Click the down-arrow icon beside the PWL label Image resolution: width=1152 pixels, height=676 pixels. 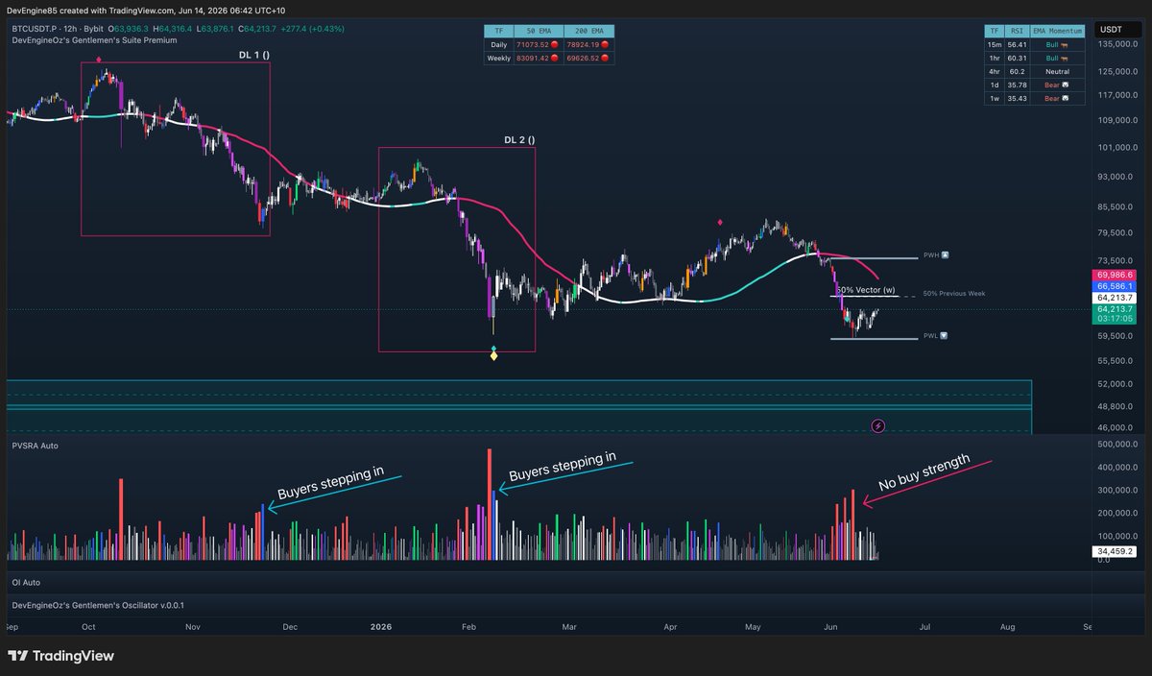pyautogui.click(x=944, y=336)
